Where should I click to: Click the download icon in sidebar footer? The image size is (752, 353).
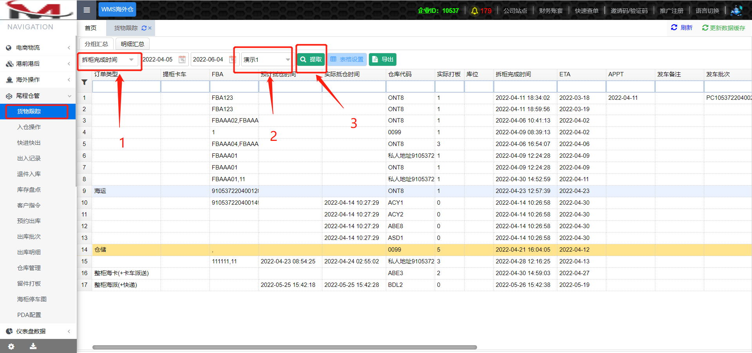(33, 346)
